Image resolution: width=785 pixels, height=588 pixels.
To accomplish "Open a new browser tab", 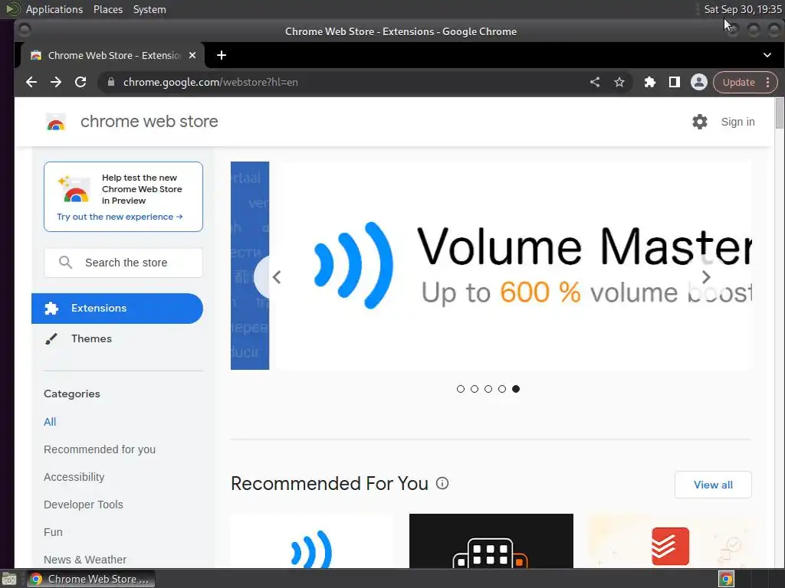I will coord(222,55).
